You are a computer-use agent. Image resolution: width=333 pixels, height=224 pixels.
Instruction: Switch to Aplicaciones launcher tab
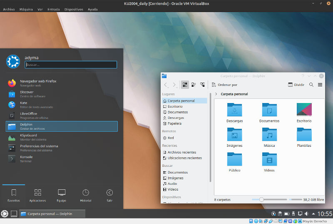(37, 196)
